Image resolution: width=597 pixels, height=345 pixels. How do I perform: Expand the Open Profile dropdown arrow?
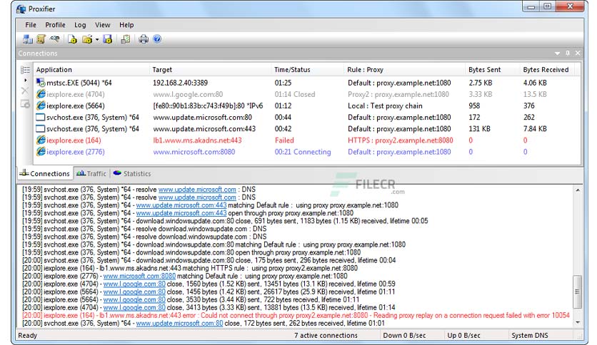pyautogui.click(x=97, y=39)
